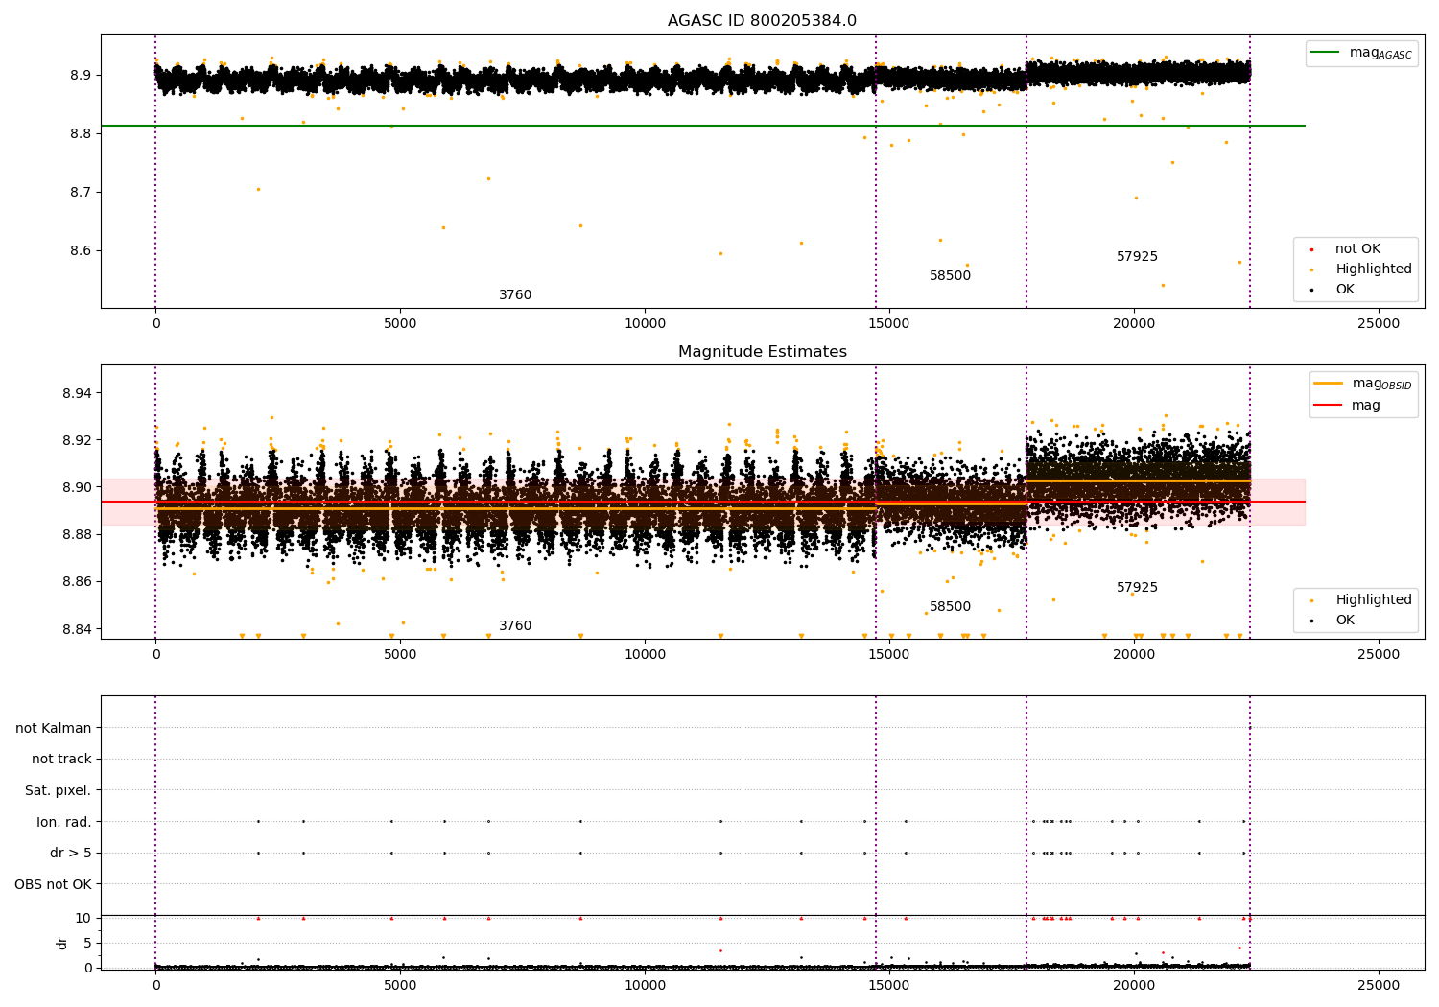Screen dimensions: 1439x1007
Task: Select the mag AGASC legend entry label
Action: (1380, 53)
